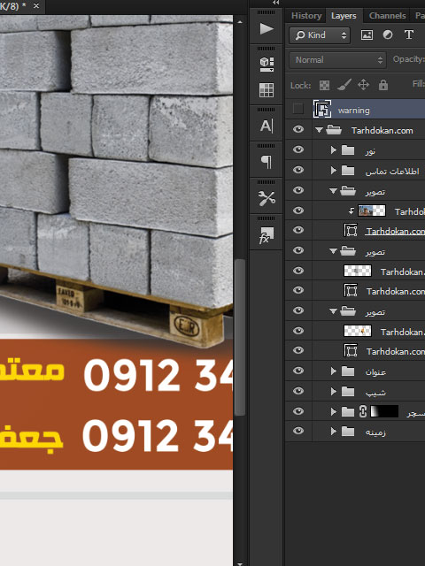Open the 3D panel cube icon
The height and width of the screenshot is (566, 425).
(x=267, y=65)
